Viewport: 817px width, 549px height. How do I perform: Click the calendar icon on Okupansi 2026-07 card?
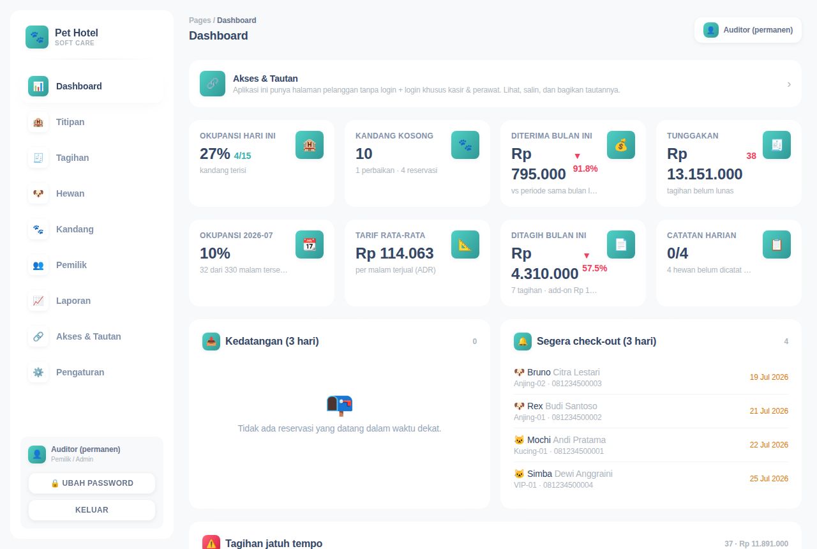[x=310, y=244]
